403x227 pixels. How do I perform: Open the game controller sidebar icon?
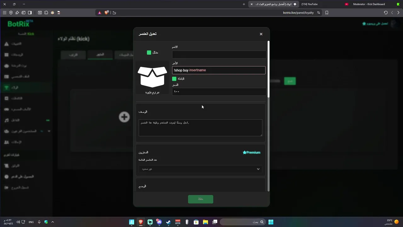(6, 109)
